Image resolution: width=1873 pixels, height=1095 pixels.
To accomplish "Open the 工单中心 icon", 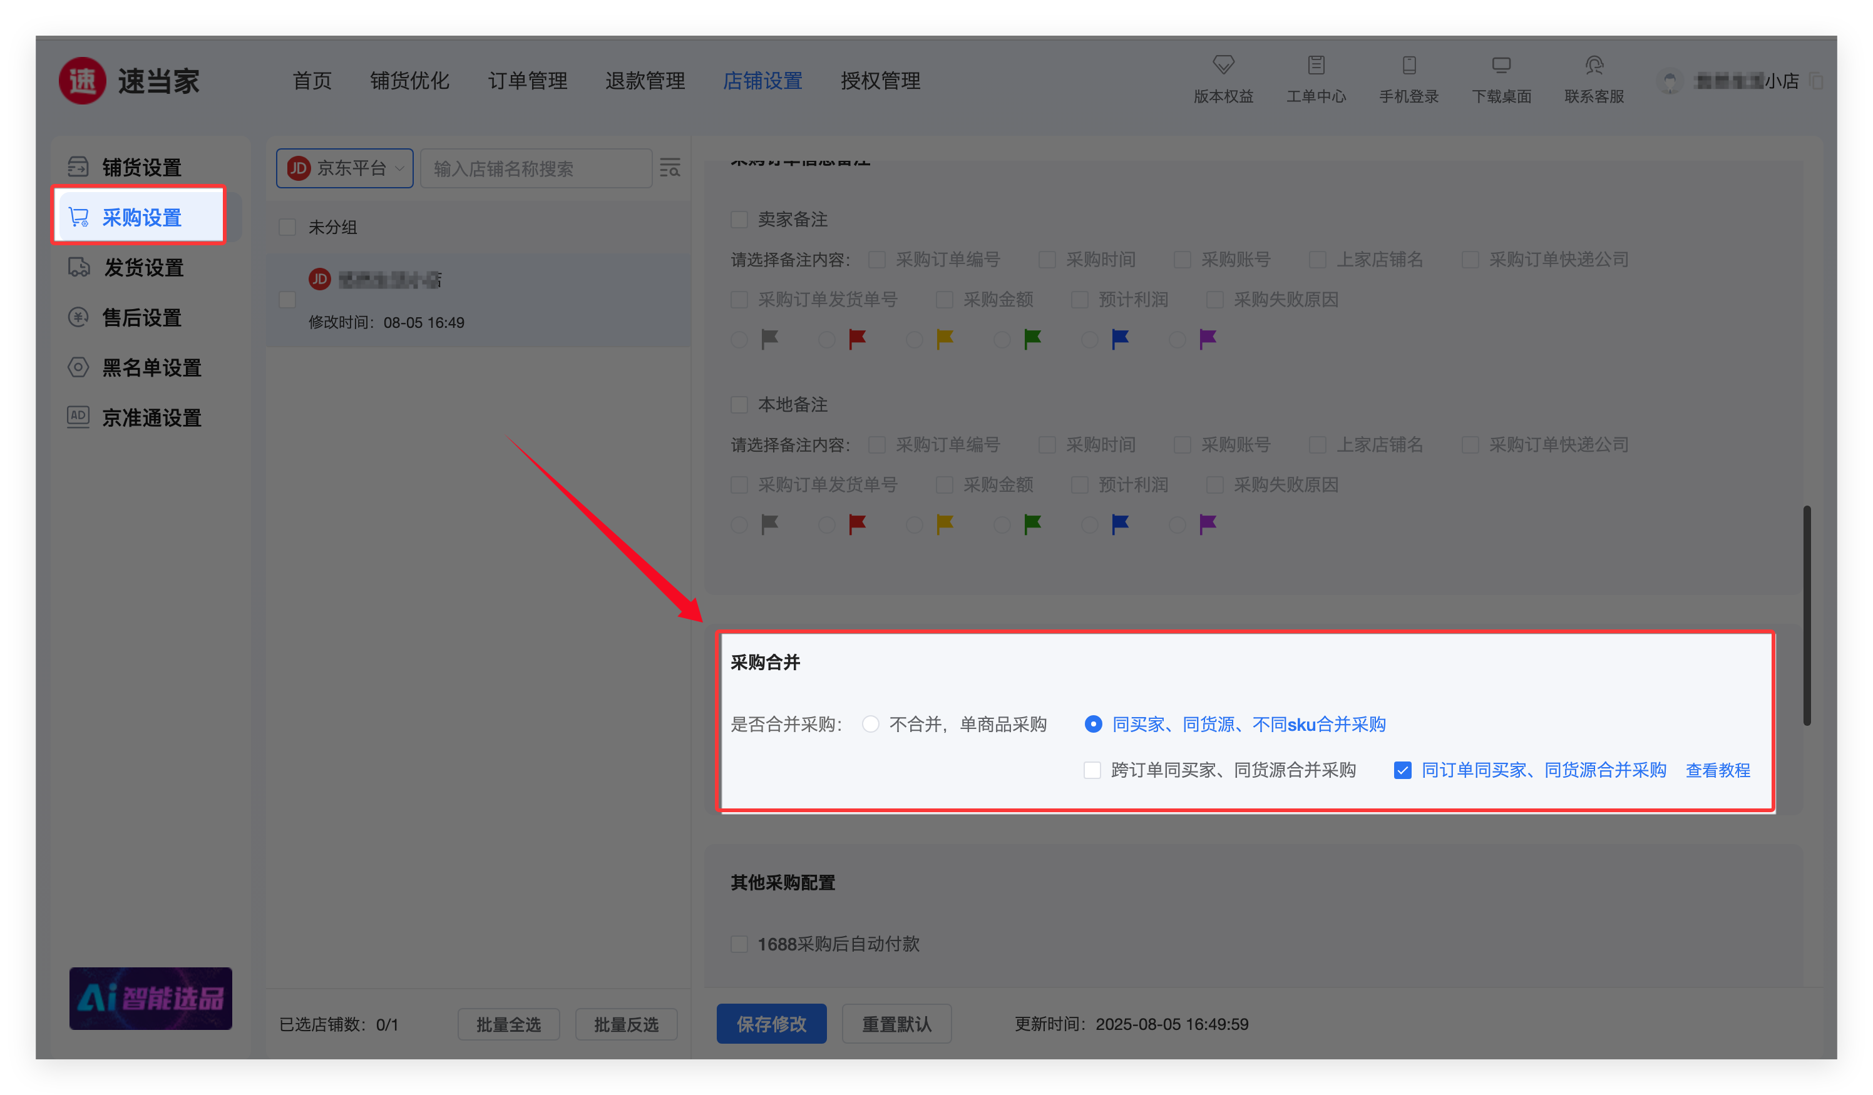I will point(1316,65).
